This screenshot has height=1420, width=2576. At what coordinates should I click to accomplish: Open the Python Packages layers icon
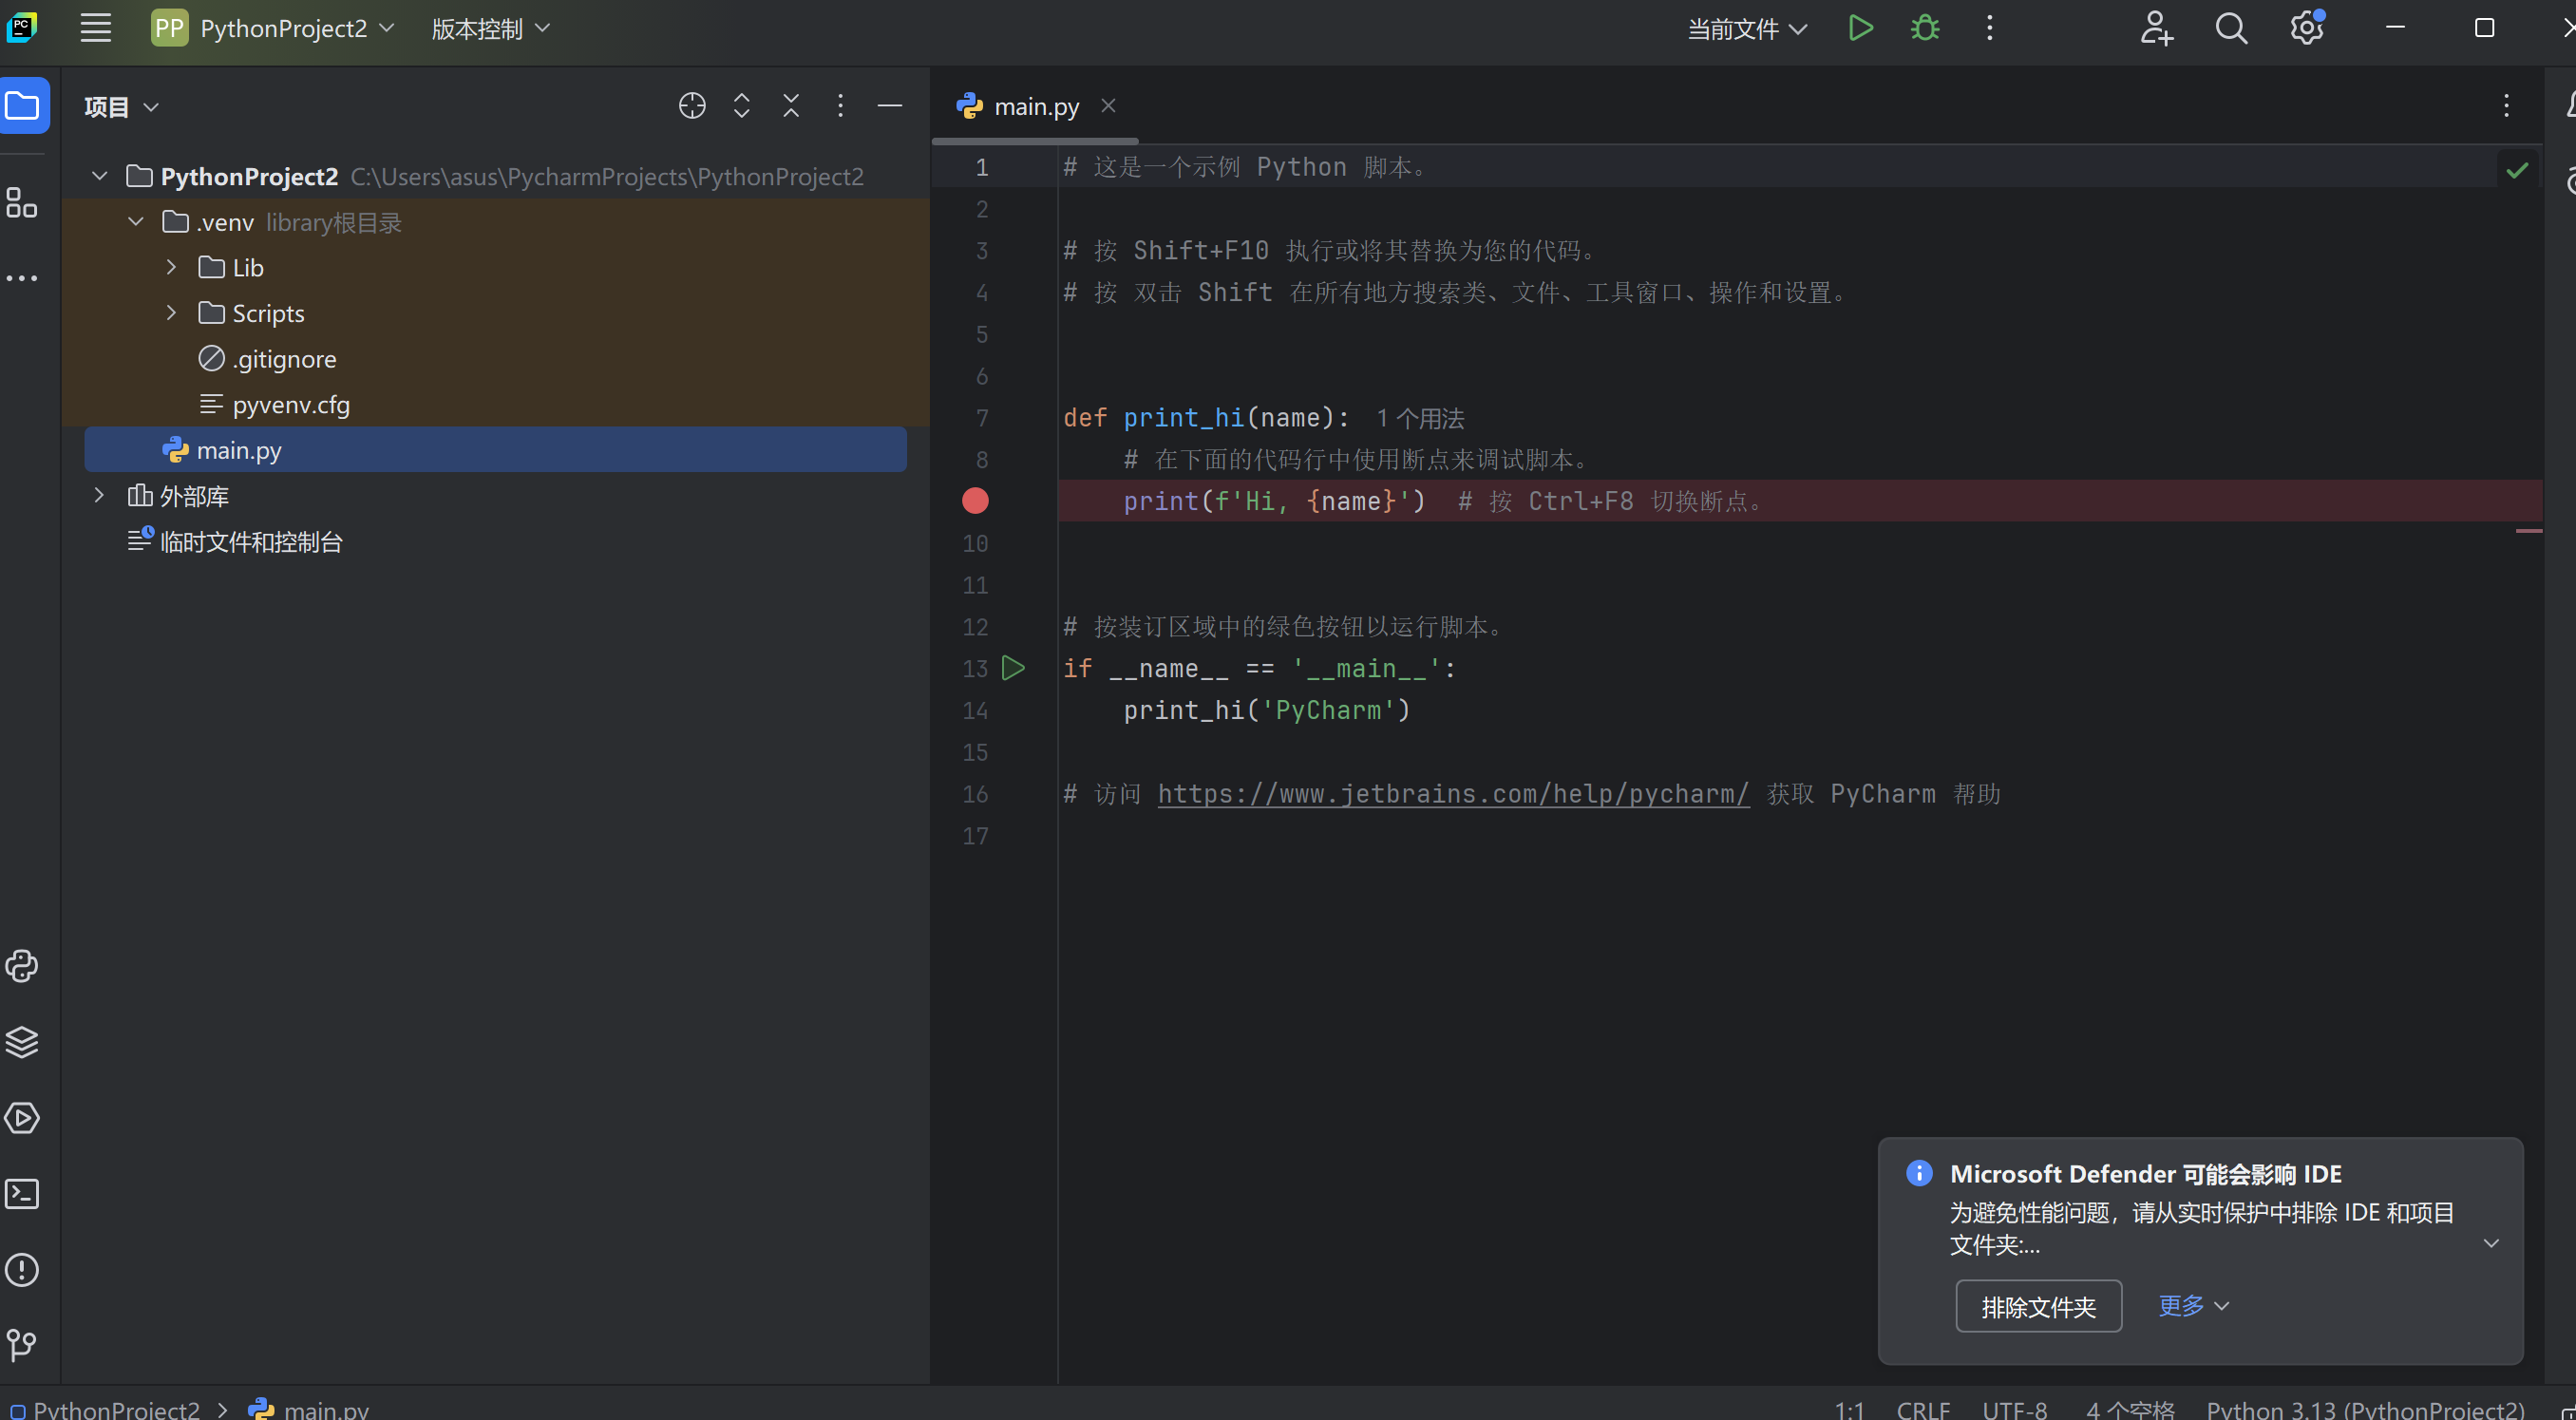22,1042
